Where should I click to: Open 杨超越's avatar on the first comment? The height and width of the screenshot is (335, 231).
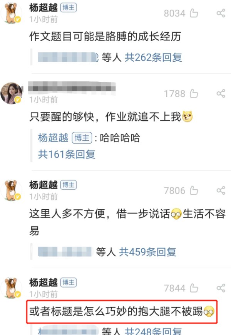(x=11, y=13)
